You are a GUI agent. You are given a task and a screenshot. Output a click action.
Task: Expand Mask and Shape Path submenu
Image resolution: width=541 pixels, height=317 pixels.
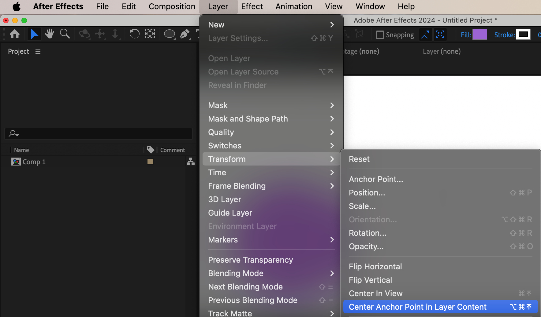[x=271, y=119]
